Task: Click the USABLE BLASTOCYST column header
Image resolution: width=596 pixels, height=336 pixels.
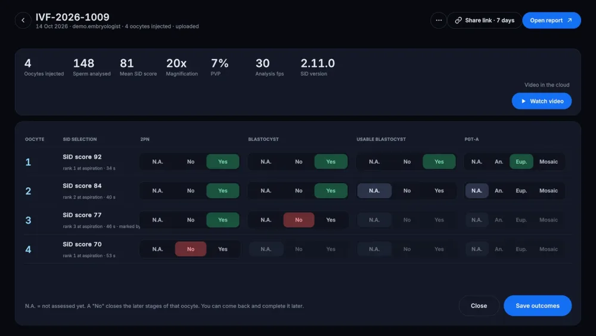Action: pyautogui.click(x=381, y=139)
